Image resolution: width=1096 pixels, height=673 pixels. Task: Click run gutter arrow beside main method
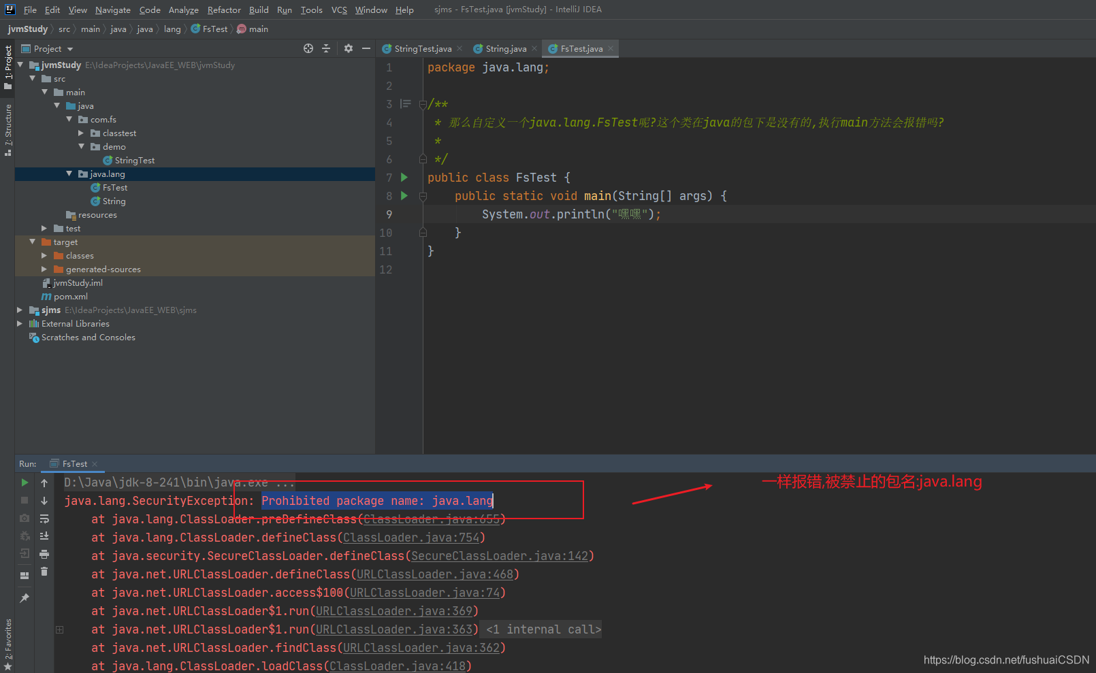coord(404,196)
